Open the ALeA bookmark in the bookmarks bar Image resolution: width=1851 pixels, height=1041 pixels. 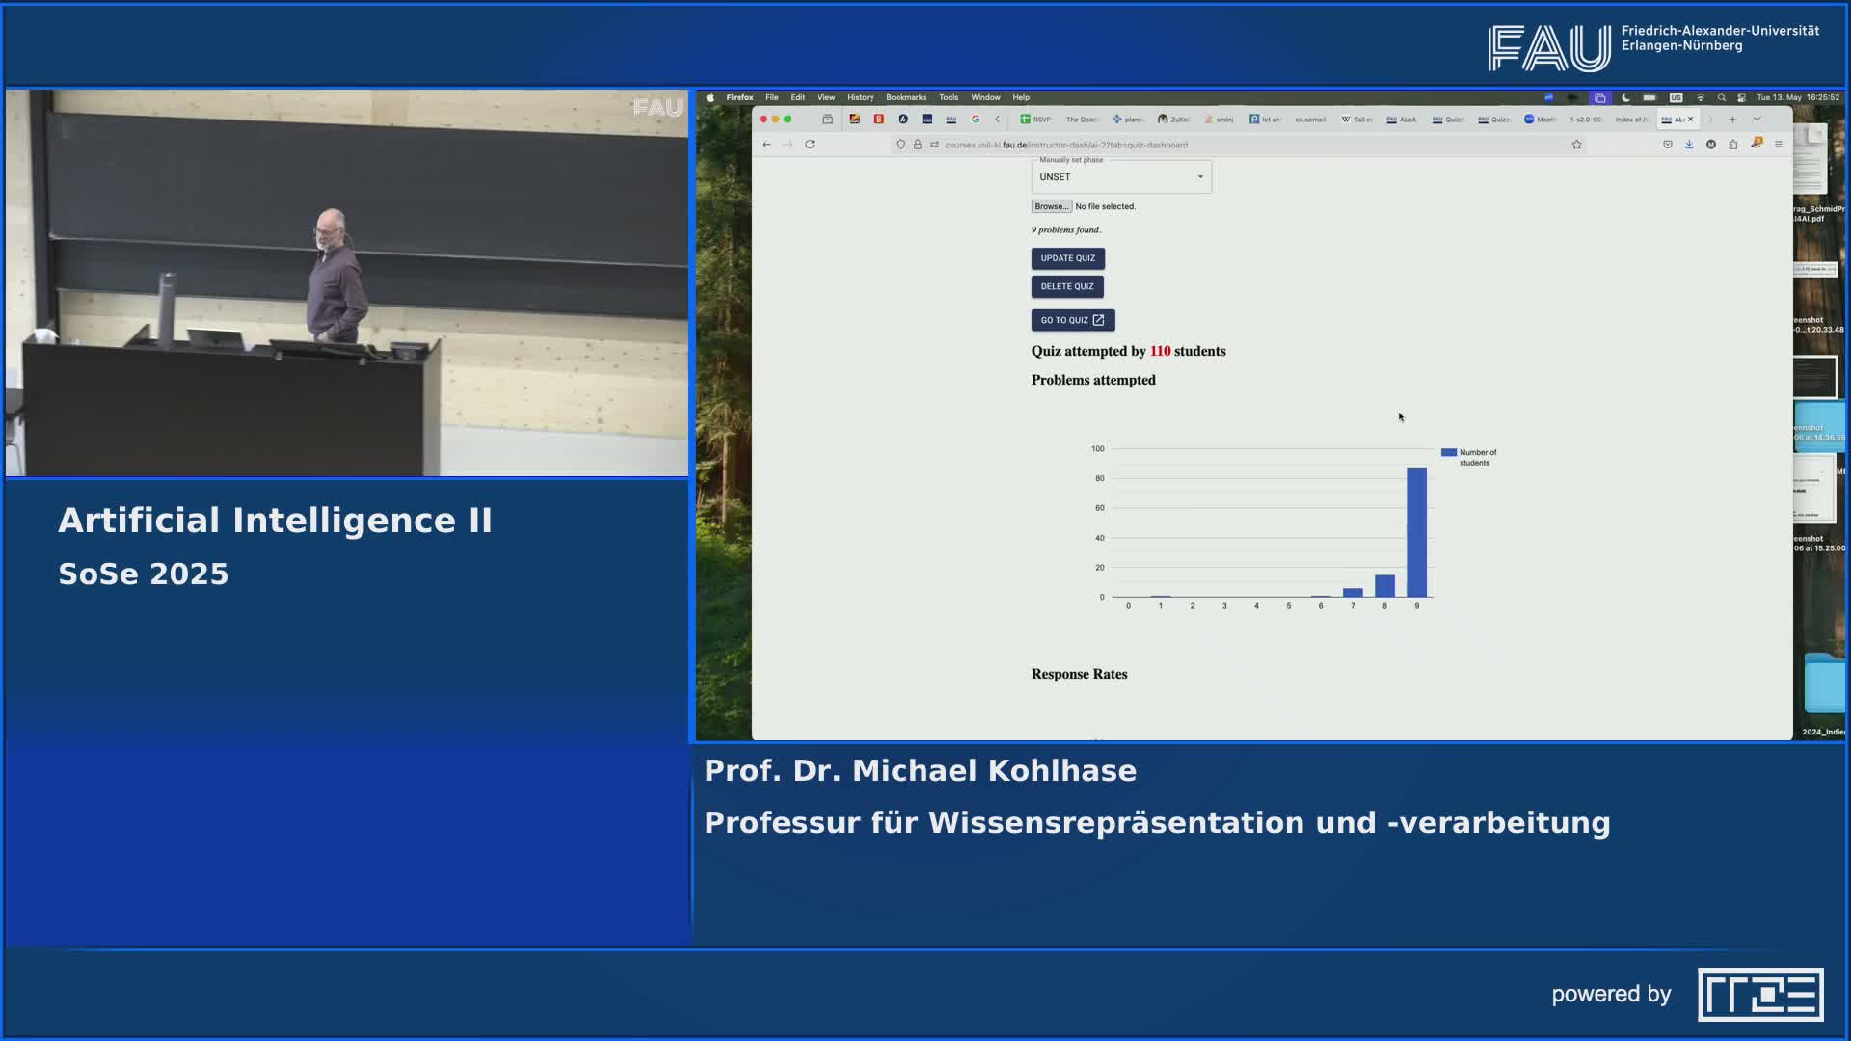click(1404, 120)
